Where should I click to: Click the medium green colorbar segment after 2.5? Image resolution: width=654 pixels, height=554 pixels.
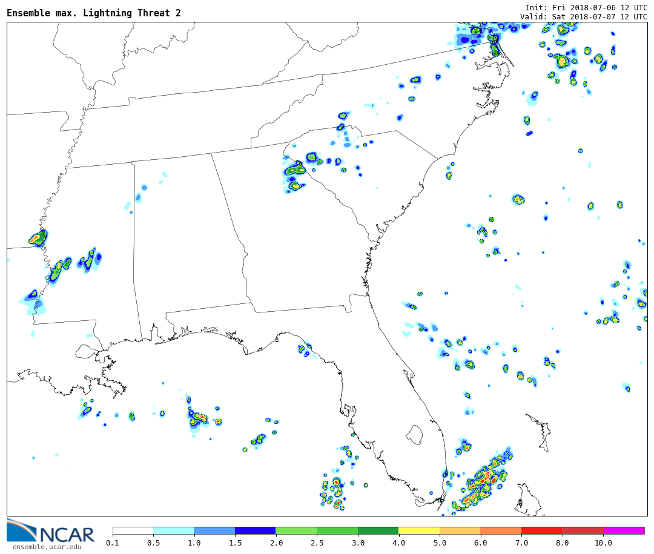coord(337,530)
